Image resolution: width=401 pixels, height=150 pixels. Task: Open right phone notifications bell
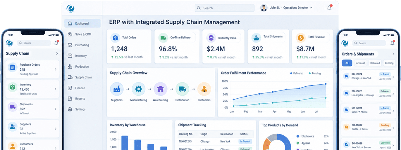click(393, 43)
